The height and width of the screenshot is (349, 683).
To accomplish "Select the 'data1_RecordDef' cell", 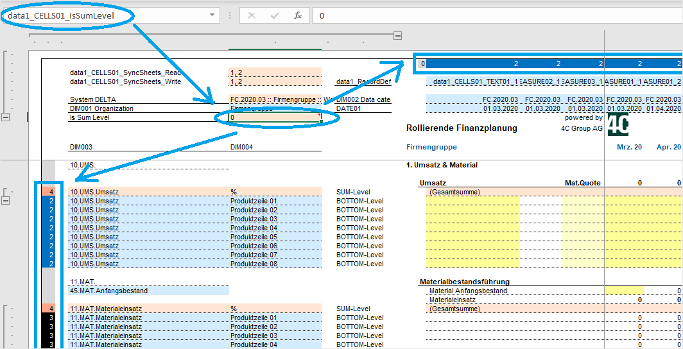I will 364,81.
